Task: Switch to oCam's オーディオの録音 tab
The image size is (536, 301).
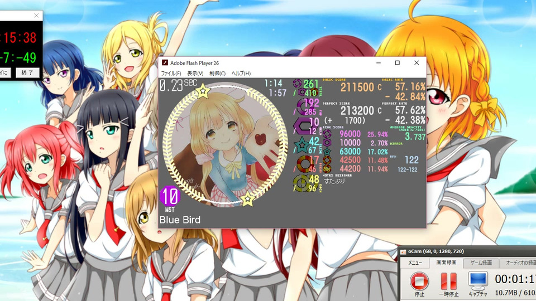Action: coord(518,263)
